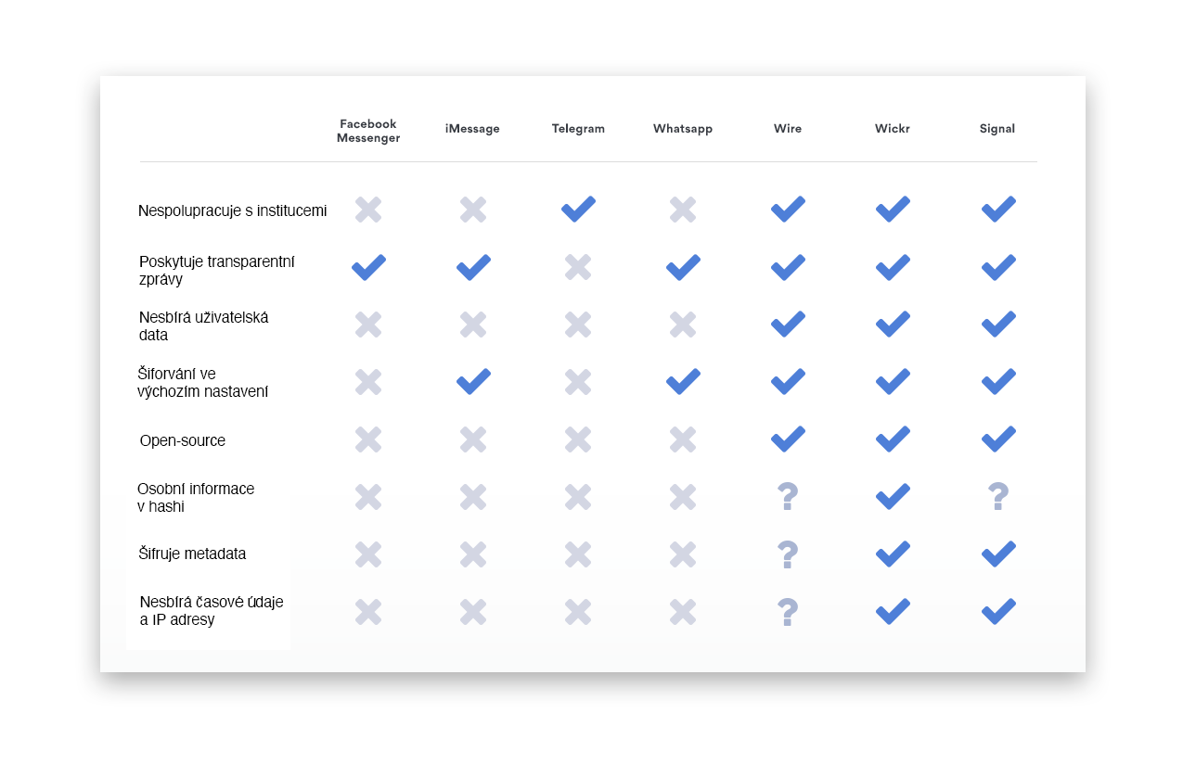Click the Facebook Messenger cross for Nesbírá uživatelská data
Viewport: 1196px width, 764px height.
pyautogui.click(x=368, y=325)
